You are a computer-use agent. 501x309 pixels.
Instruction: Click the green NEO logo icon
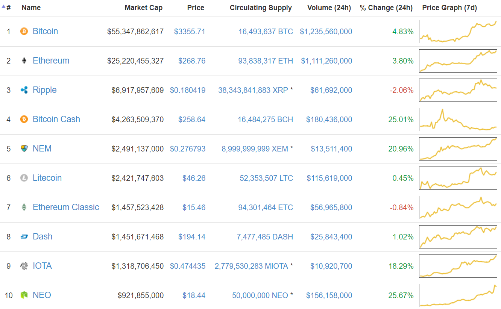24,295
